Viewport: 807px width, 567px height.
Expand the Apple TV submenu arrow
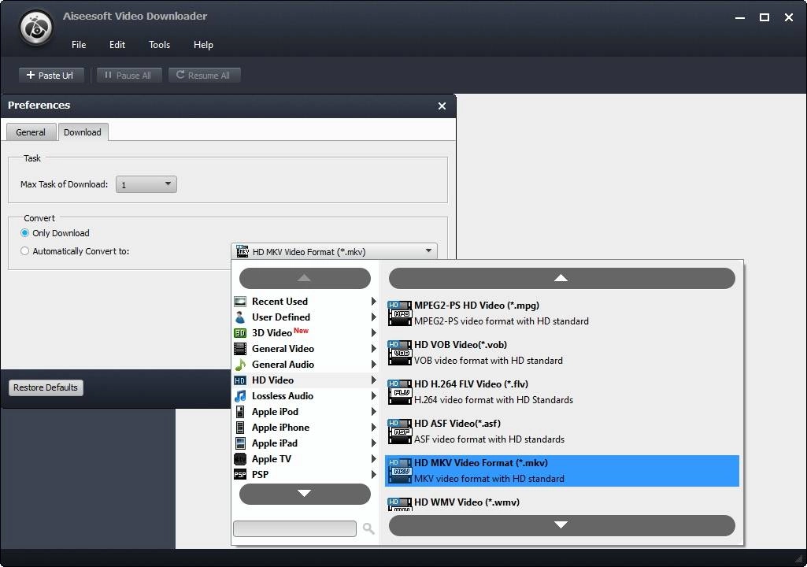pos(374,459)
